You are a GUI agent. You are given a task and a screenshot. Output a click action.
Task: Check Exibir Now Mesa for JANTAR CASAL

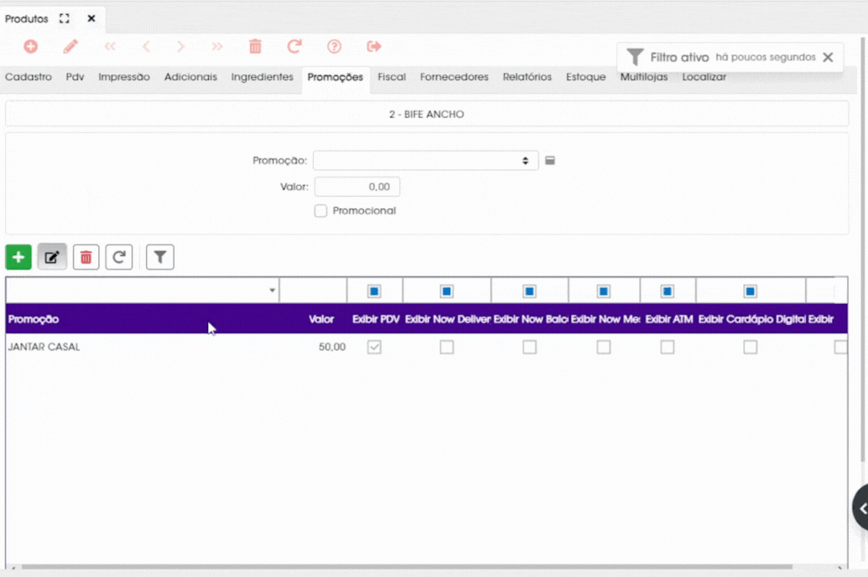coord(603,347)
